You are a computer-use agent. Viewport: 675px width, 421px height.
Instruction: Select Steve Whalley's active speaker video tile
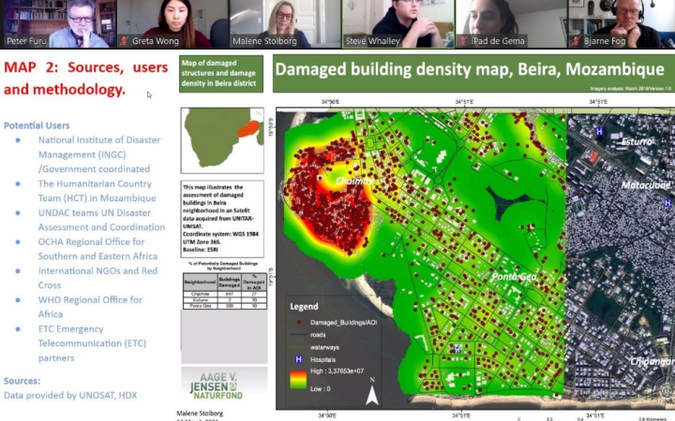(x=396, y=23)
